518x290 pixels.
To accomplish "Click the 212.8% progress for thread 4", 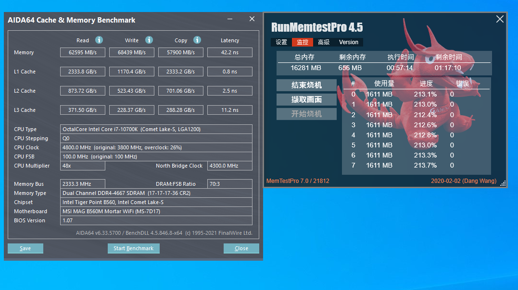I will (x=425, y=135).
